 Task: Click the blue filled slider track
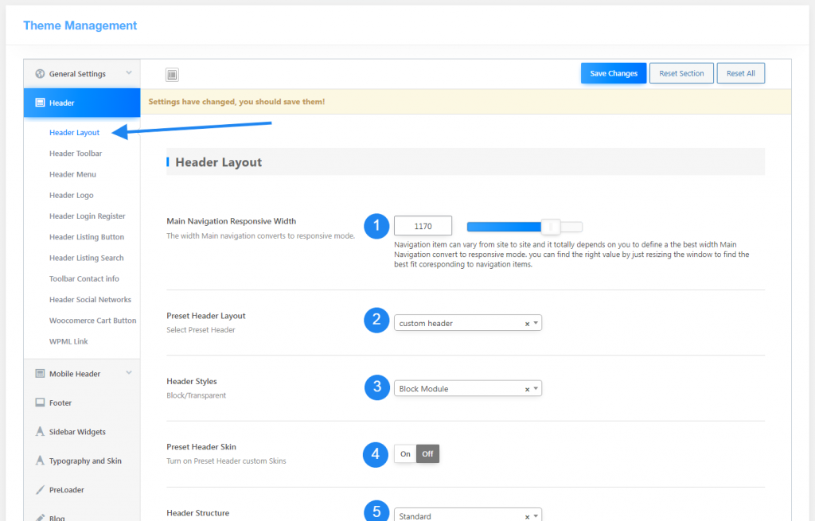coord(504,227)
